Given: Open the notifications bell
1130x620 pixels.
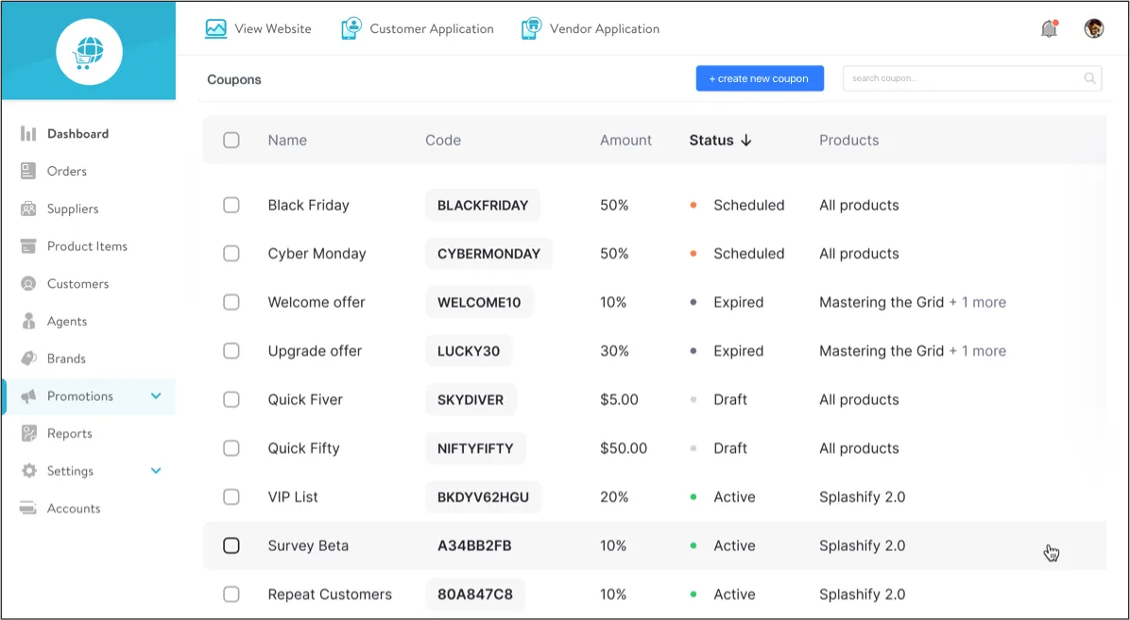Looking at the screenshot, I should pyautogui.click(x=1049, y=28).
